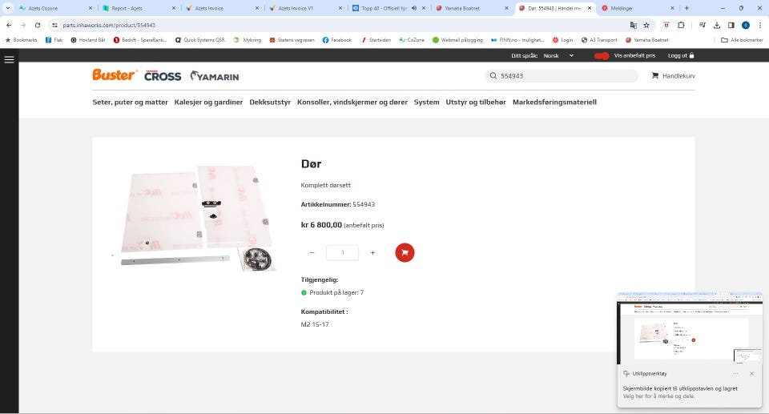Screen dimensions: 769x414
Task: Open the notification's three-dot options
Action: point(735,374)
